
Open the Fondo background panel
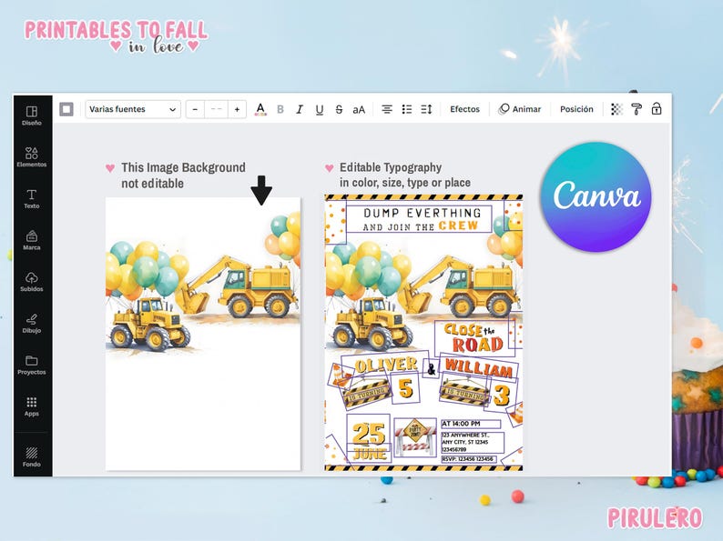pyautogui.click(x=31, y=456)
